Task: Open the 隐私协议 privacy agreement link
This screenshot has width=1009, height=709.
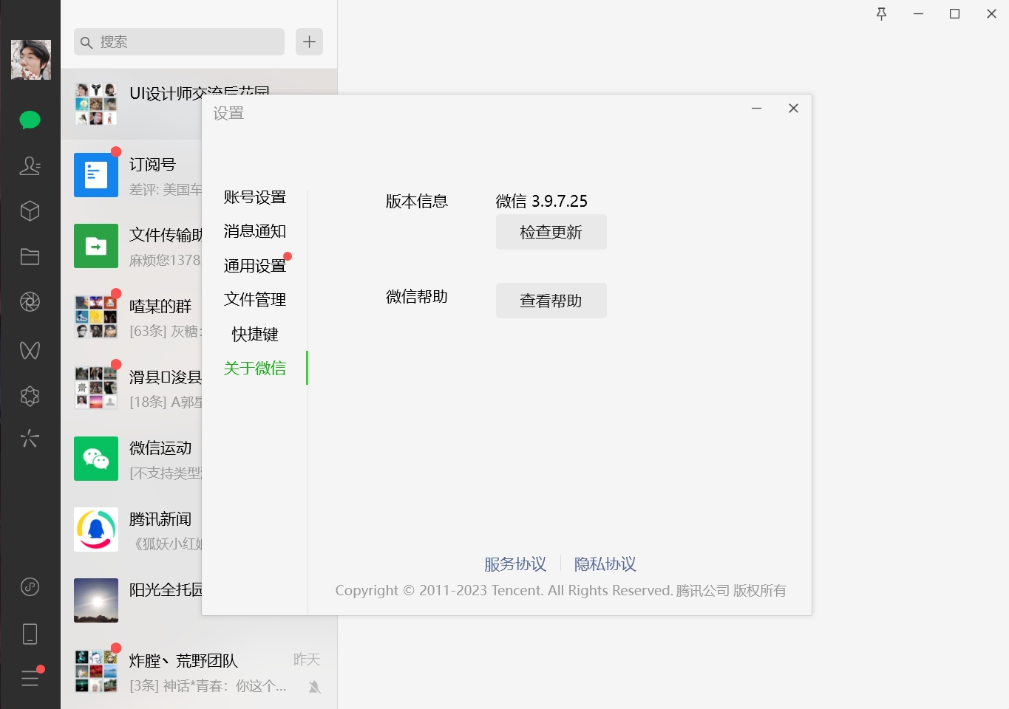Action: [605, 564]
